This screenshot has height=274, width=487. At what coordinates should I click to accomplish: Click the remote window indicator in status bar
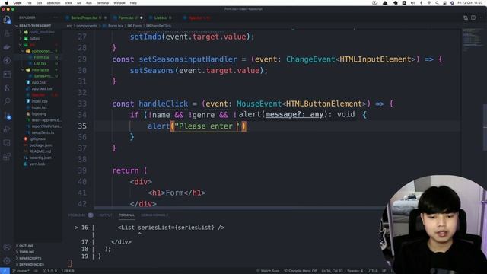(5, 271)
